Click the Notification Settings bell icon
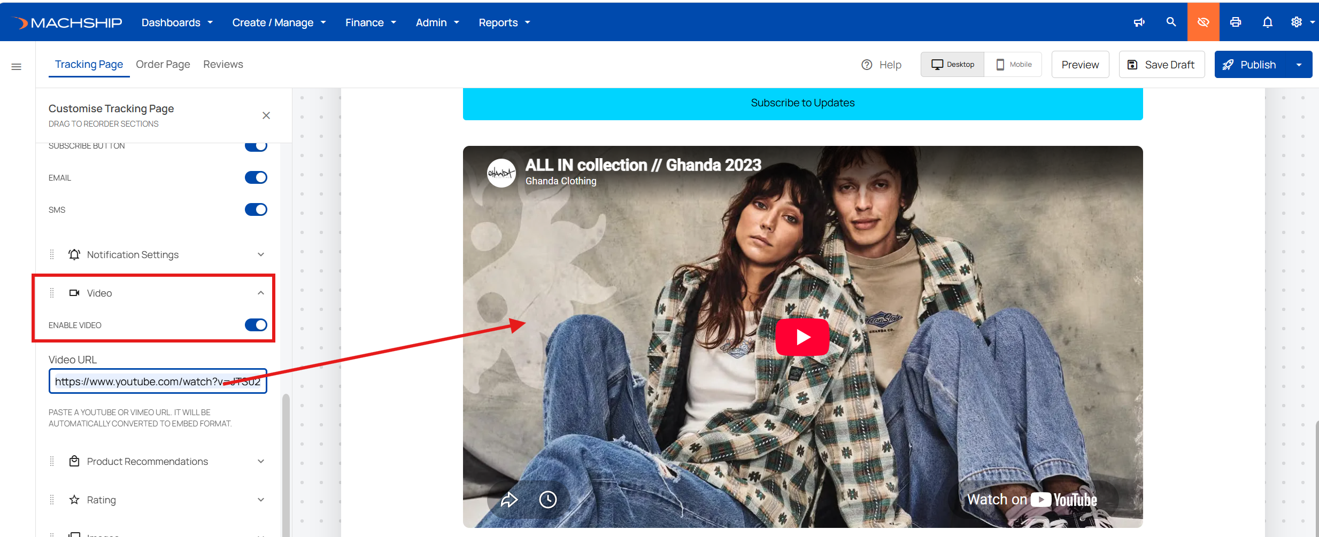The height and width of the screenshot is (537, 1319). [x=74, y=254]
